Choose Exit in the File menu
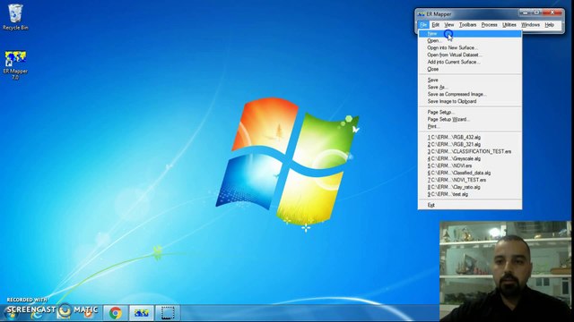 (470, 205)
